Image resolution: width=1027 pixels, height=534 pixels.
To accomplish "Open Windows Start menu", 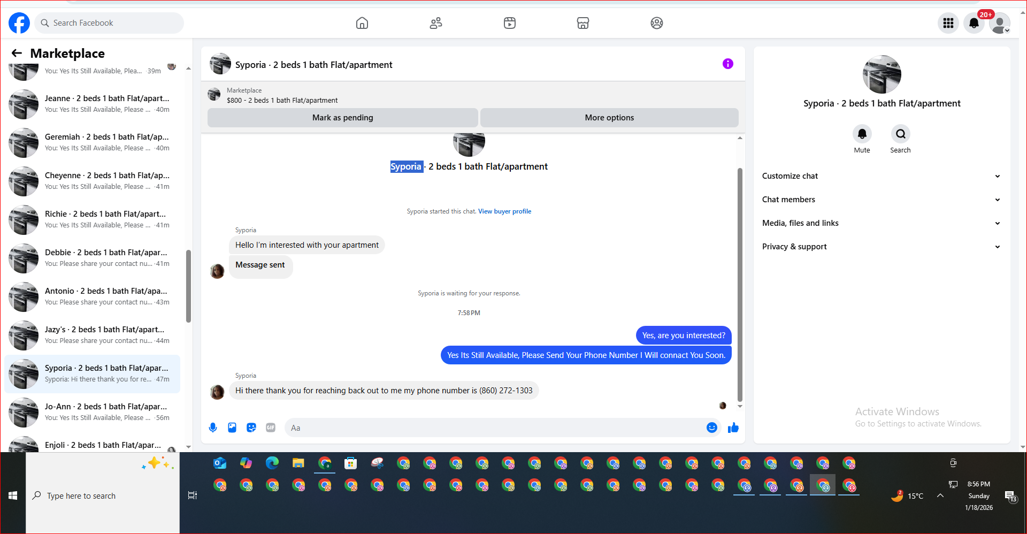I will coord(13,495).
